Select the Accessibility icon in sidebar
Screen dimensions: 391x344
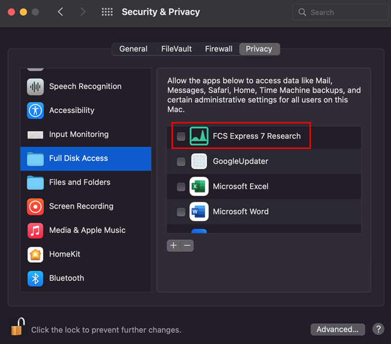coord(35,110)
